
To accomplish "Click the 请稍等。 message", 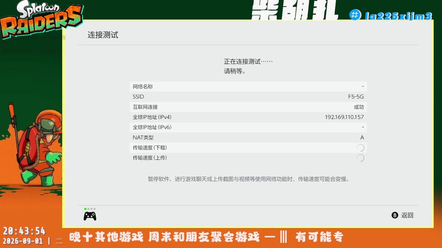I will pos(235,71).
